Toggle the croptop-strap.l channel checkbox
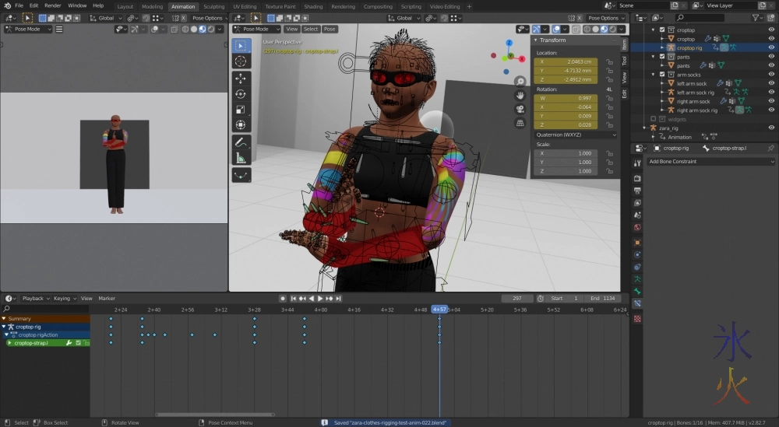 coord(78,343)
